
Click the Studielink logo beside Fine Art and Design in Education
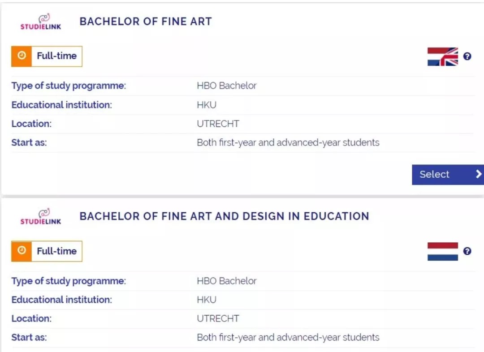click(41, 217)
